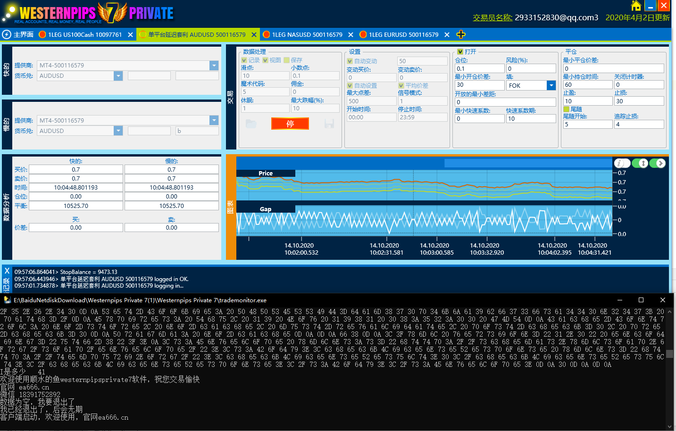Click the lightning icon on 主界面
The height and width of the screenshot is (431, 676).
[7, 34]
